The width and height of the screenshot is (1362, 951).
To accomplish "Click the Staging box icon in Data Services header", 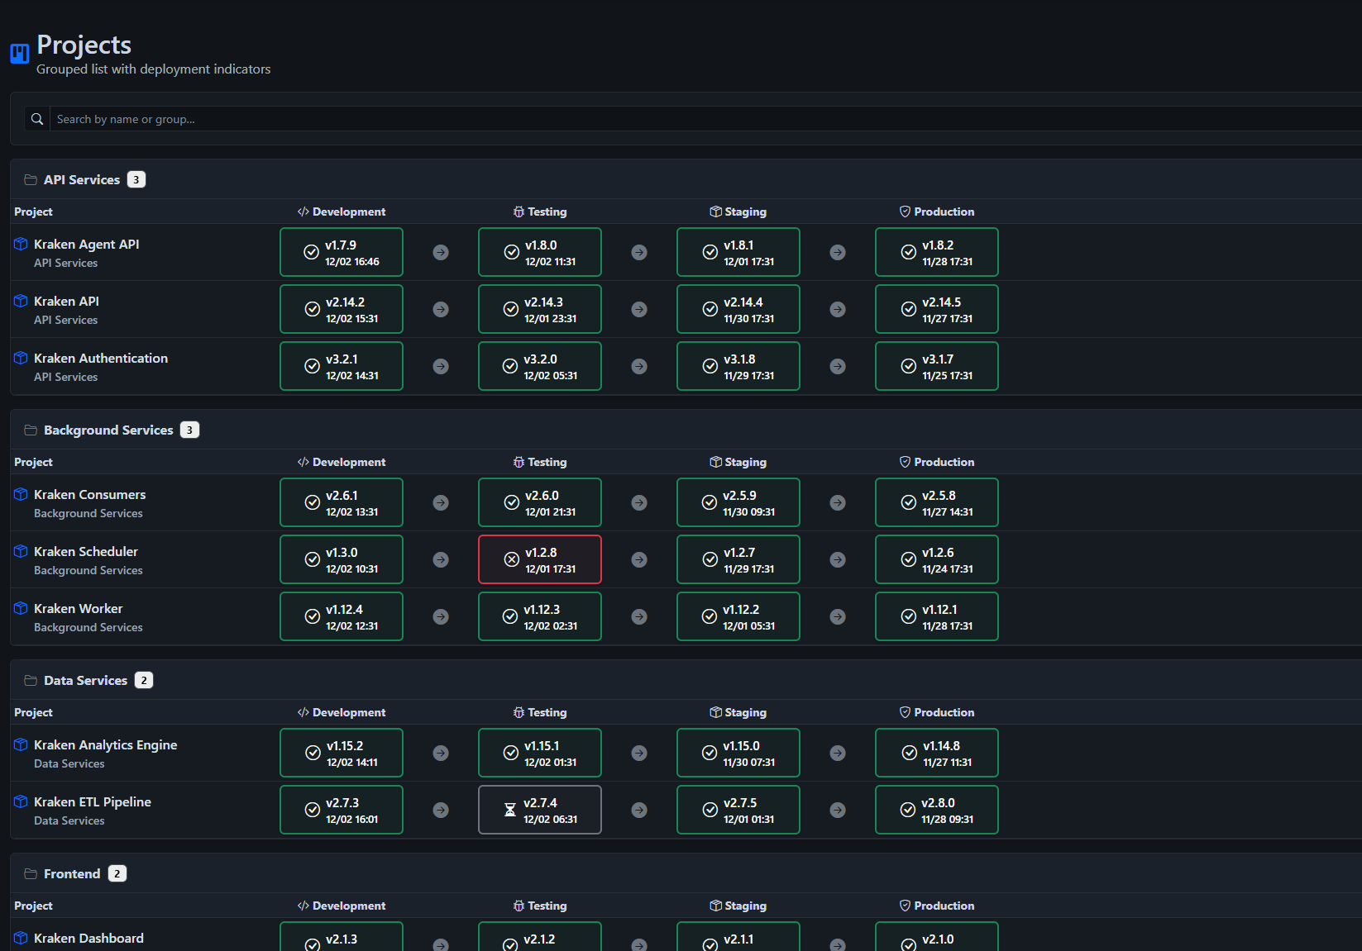I will coord(714,711).
